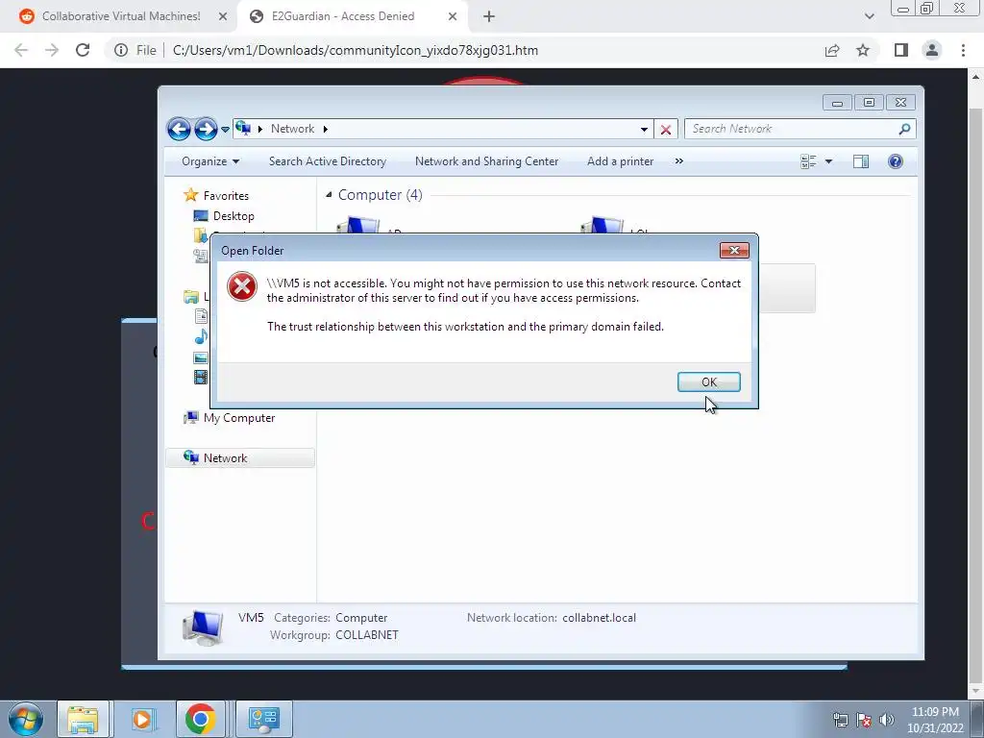Switch to Collaborative Virtual Machines tab
This screenshot has height=738, width=984.
[121, 16]
